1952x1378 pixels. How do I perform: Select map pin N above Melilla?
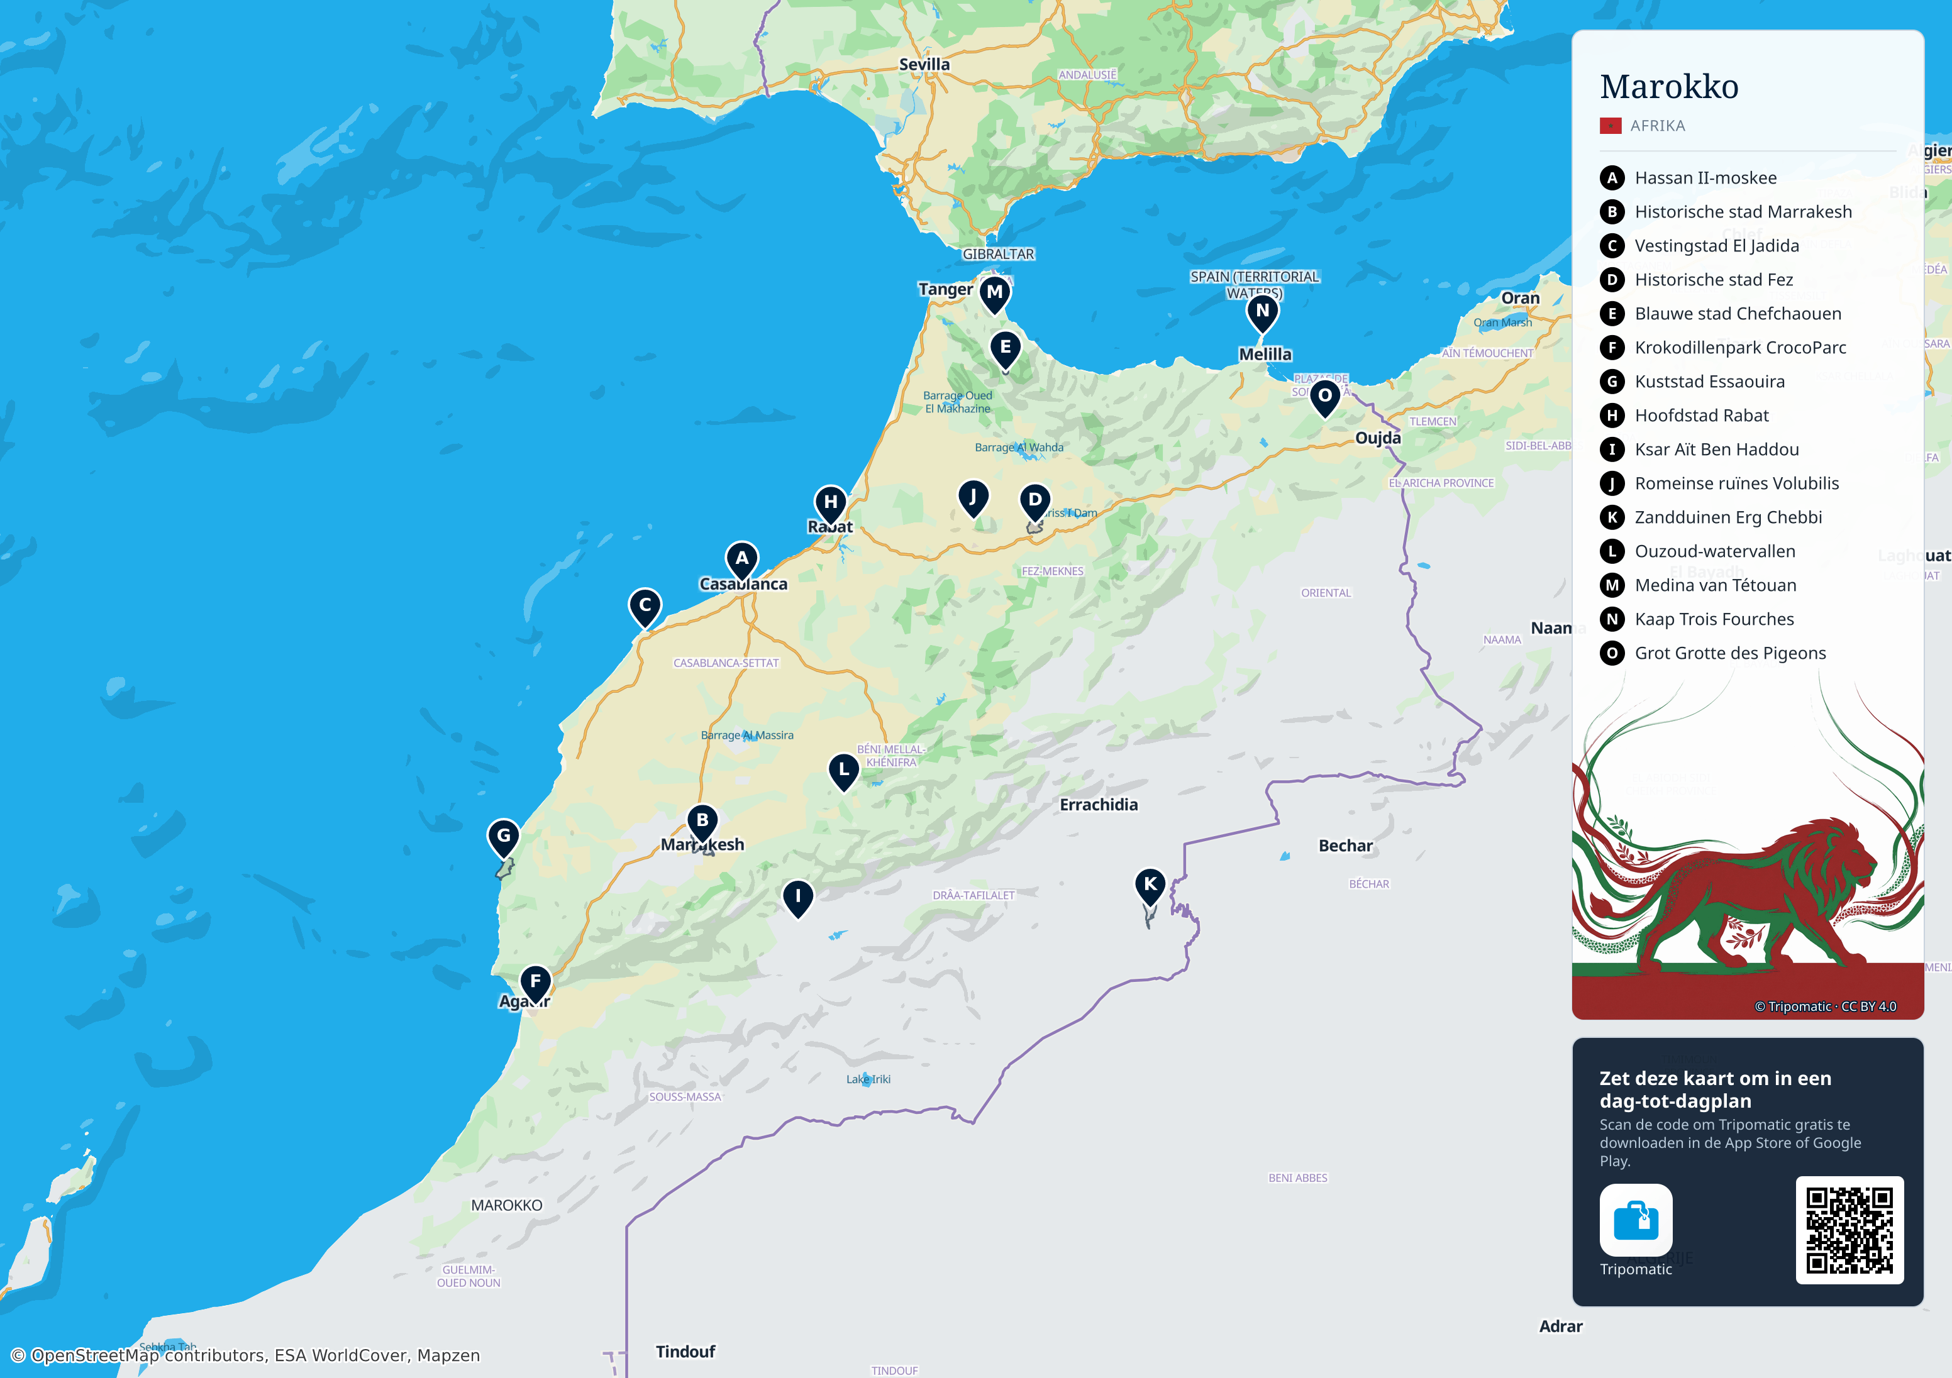pyautogui.click(x=1263, y=313)
